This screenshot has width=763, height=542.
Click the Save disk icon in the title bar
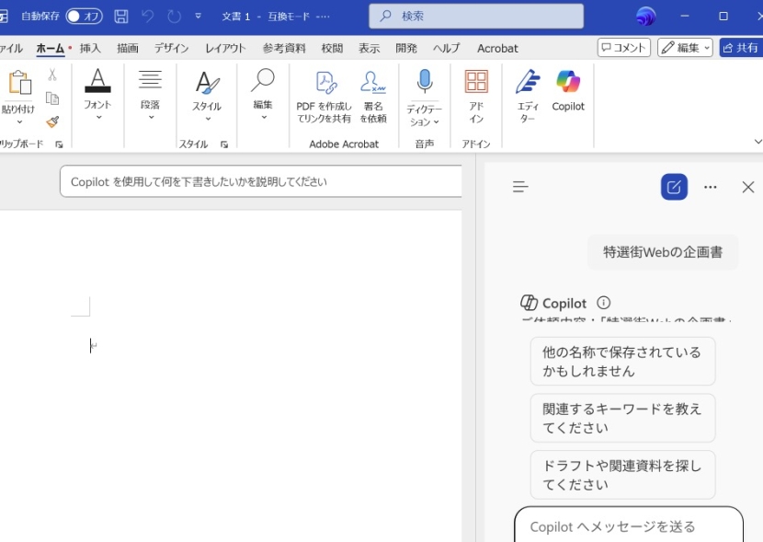(x=121, y=17)
